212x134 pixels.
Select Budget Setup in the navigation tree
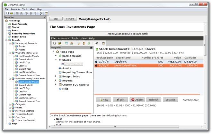click(x=19, y=37)
